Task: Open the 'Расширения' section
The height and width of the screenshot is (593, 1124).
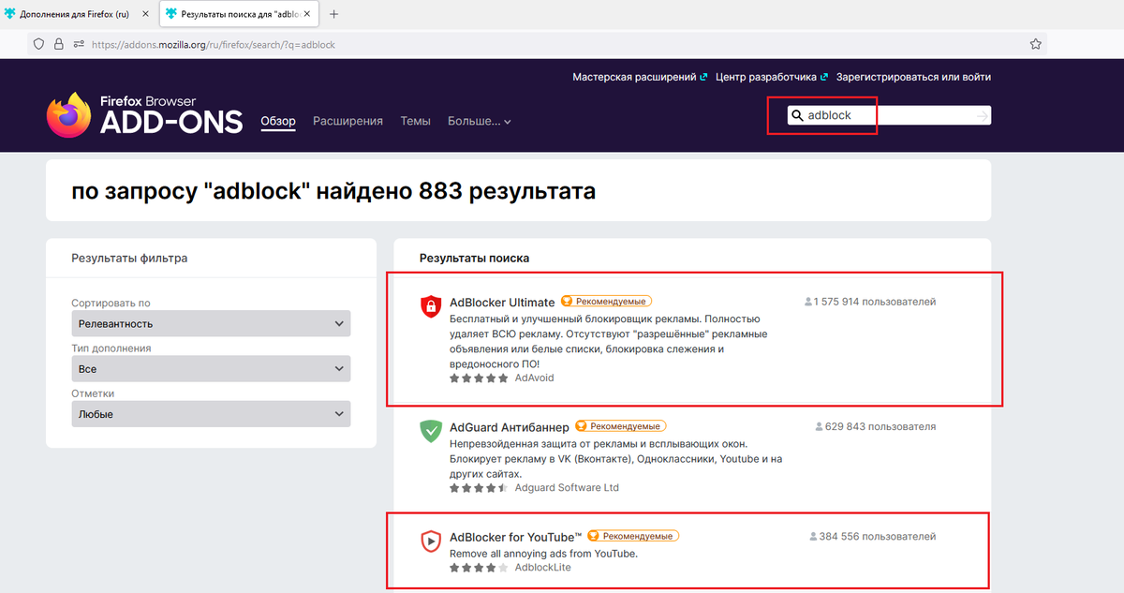Action: (348, 121)
